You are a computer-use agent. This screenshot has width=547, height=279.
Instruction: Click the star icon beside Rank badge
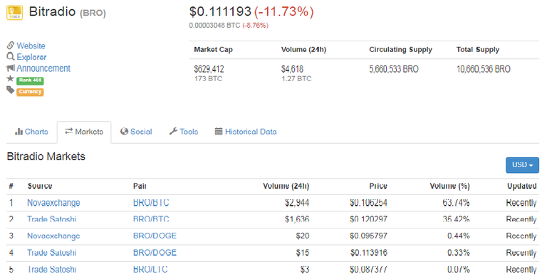[11, 78]
